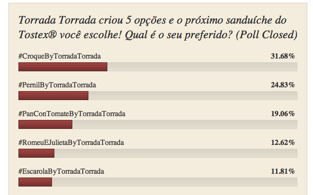The height and width of the screenshot is (195, 313).
Task: Click the empty bar track for RomeuEJulieta
Action: coord(175,153)
